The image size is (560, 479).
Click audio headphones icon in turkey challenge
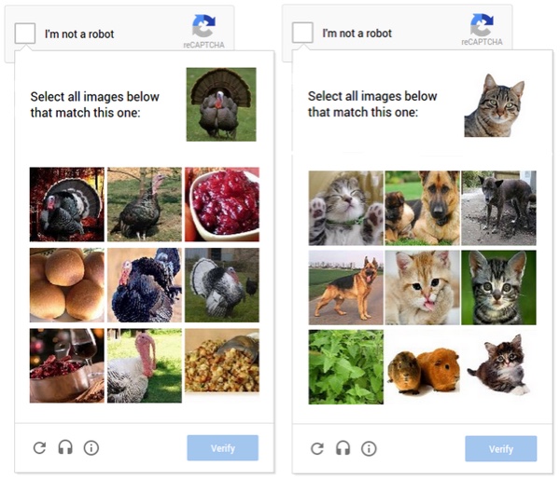(65, 447)
